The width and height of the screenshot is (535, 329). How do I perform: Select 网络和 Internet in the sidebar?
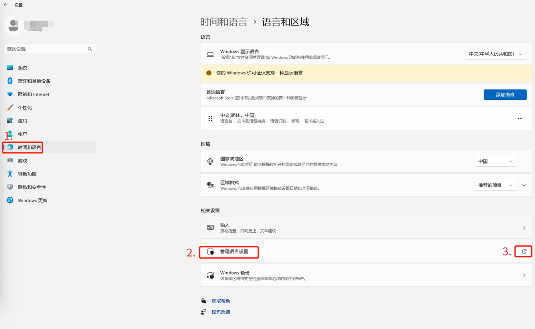(50, 94)
